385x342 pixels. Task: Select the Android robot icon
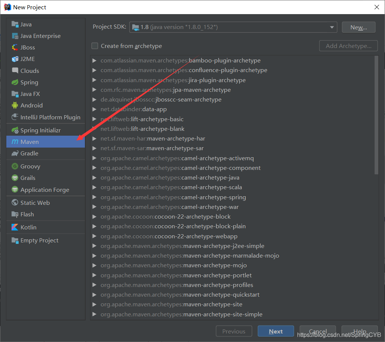pos(15,106)
